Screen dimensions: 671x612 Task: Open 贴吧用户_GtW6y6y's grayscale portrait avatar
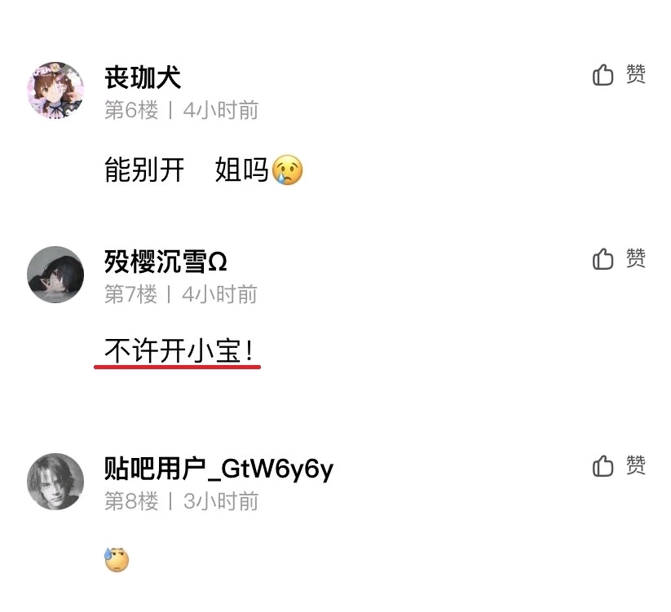[55, 482]
